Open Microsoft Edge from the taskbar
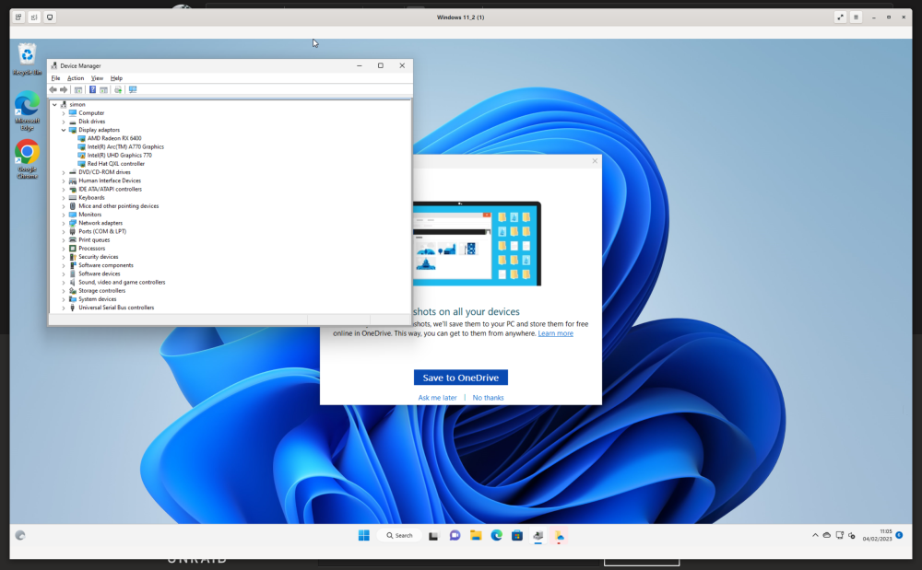Screen dimensions: 922x570 496,535
